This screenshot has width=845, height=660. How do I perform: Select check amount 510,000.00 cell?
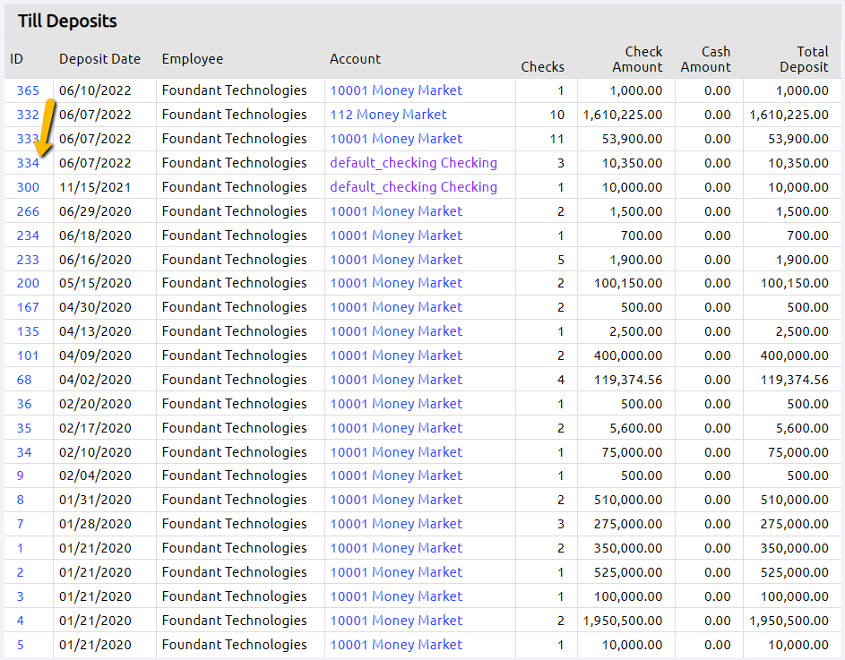(x=628, y=500)
